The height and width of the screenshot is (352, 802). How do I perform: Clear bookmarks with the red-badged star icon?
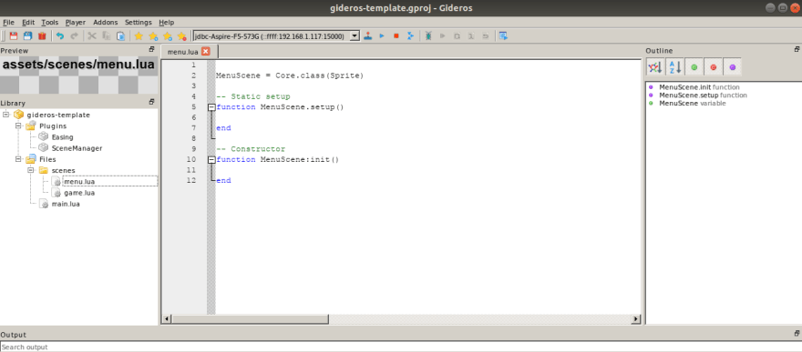pyautogui.click(x=181, y=36)
